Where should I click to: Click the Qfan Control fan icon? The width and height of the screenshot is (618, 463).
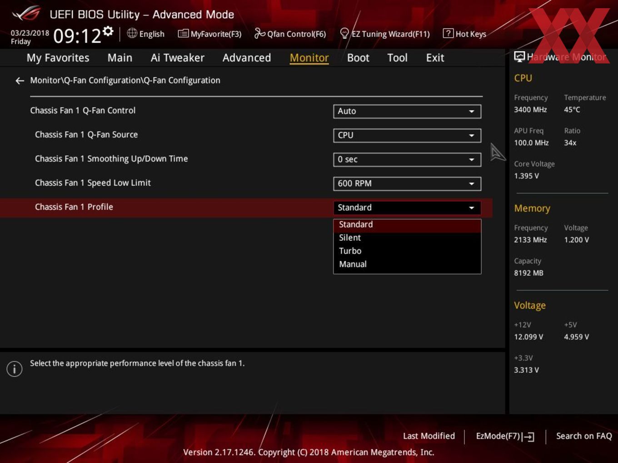(x=259, y=33)
